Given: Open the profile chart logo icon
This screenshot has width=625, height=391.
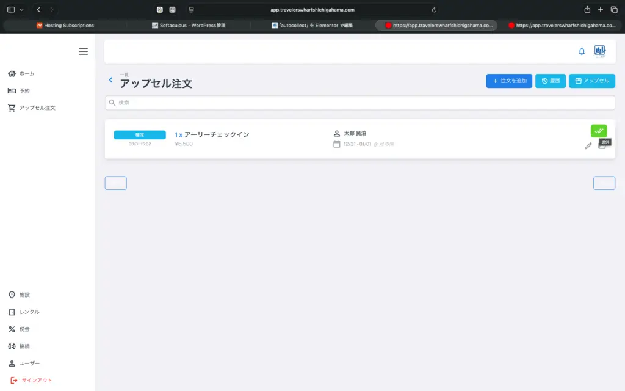Looking at the screenshot, I should [600, 51].
